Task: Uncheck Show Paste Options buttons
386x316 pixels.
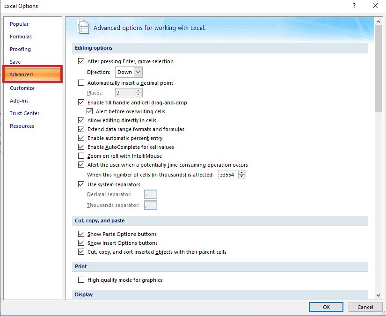Action: click(81, 234)
